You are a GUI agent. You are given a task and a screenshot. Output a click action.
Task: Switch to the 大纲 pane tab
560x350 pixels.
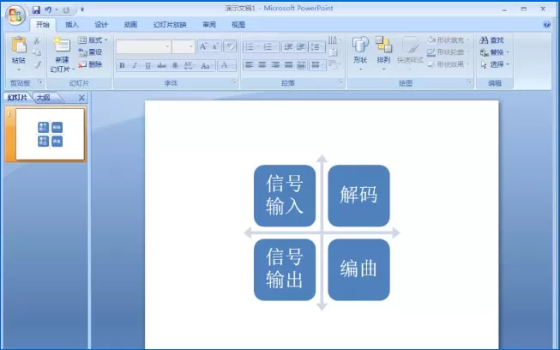click(x=45, y=98)
